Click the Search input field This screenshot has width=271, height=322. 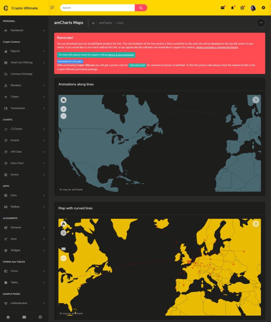(97, 8)
